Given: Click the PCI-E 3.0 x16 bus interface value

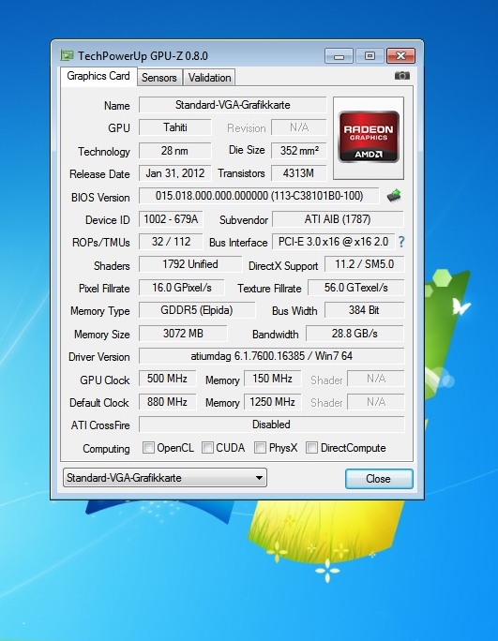Looking at the screenshot, I should [334, 242].
